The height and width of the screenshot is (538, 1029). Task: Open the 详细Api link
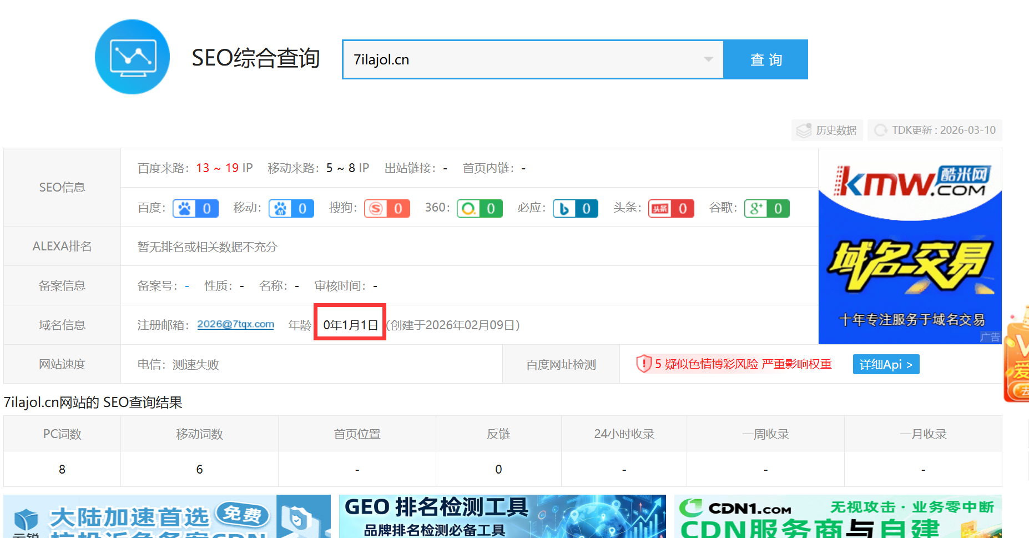pyautogui.click(x=886, y=364)
